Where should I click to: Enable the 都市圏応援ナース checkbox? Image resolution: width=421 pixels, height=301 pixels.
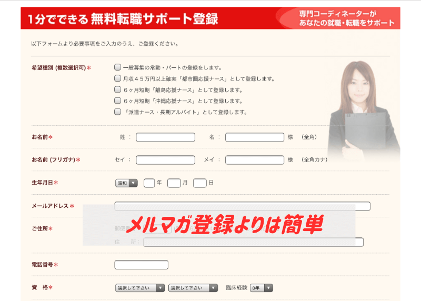coord(118,78)
